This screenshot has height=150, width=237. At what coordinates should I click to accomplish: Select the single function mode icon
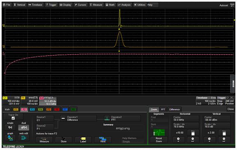click(x=10, y=127)
